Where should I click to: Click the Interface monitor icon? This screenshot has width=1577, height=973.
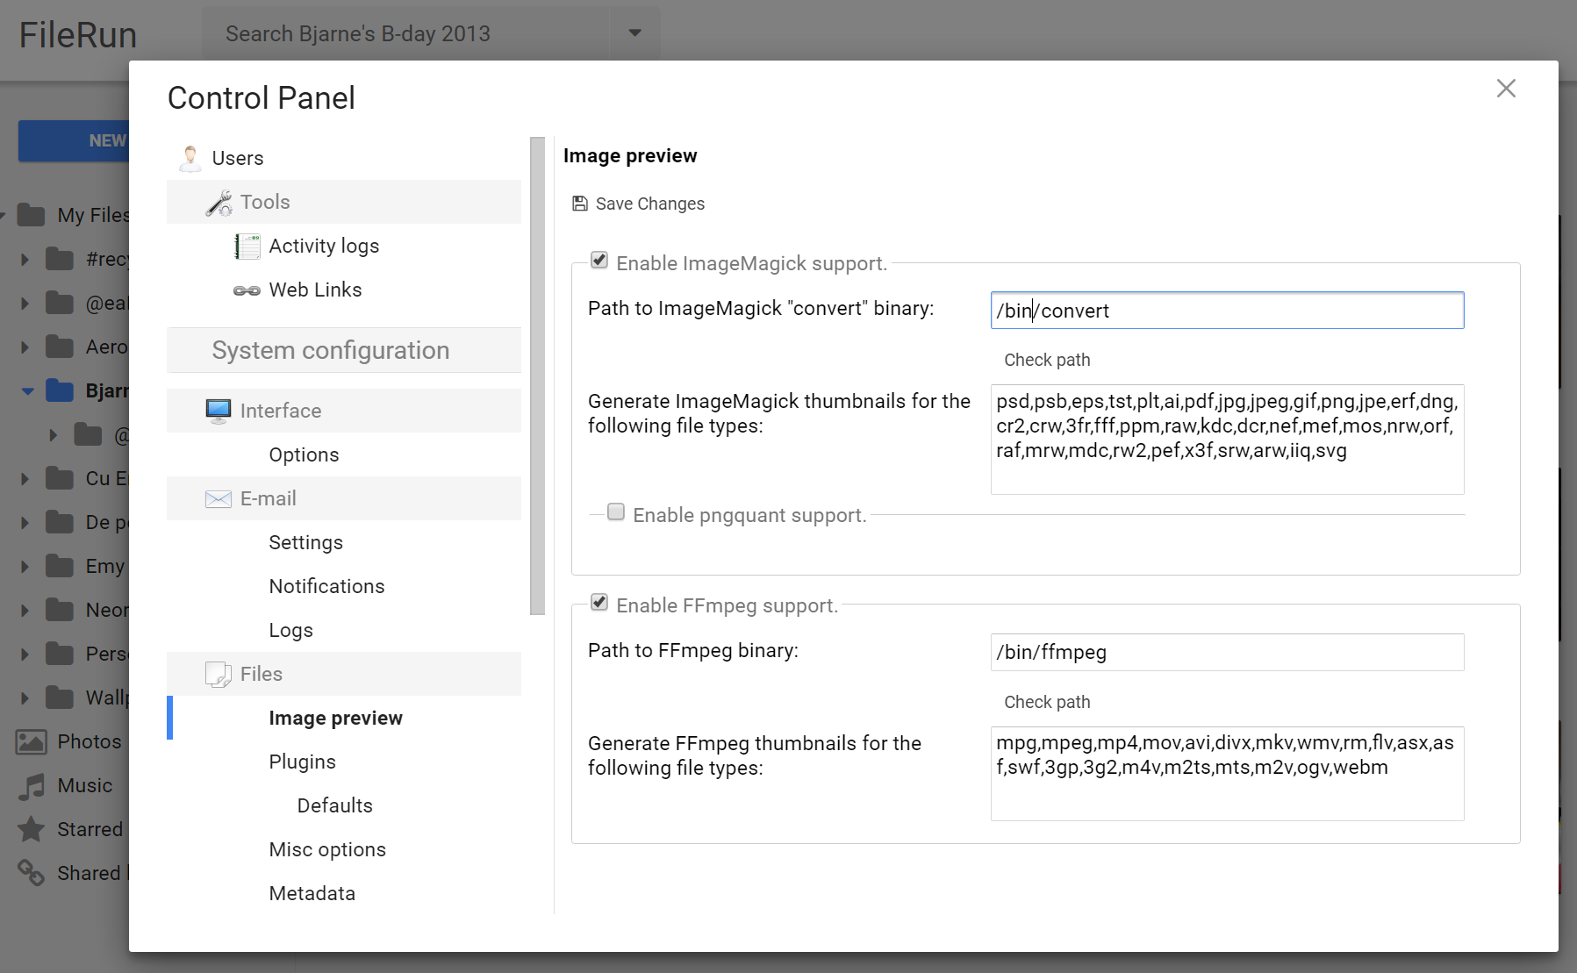(x=219, y=411)
